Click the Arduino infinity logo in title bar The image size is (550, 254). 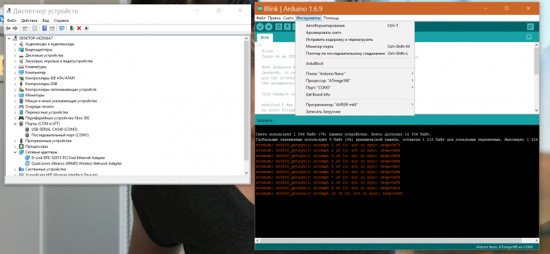click(x=259, y=8)
